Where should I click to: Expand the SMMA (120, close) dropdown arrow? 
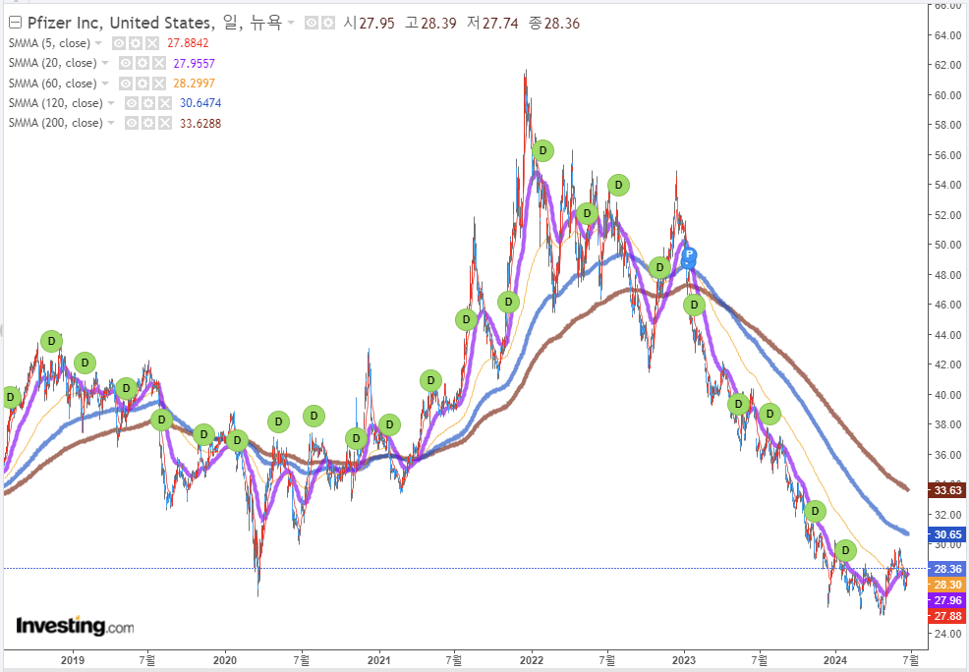pos(111,103)
